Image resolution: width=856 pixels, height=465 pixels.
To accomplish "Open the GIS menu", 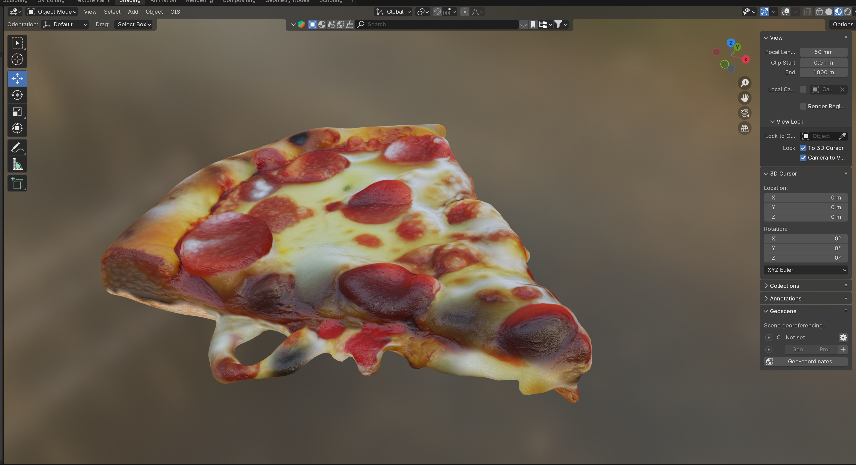I will click(x=175, y=12).
